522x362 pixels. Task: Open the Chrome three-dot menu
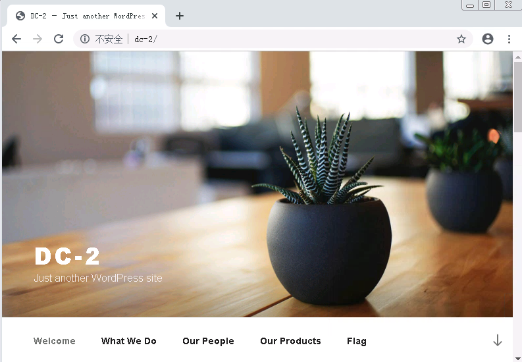point(509,39)
